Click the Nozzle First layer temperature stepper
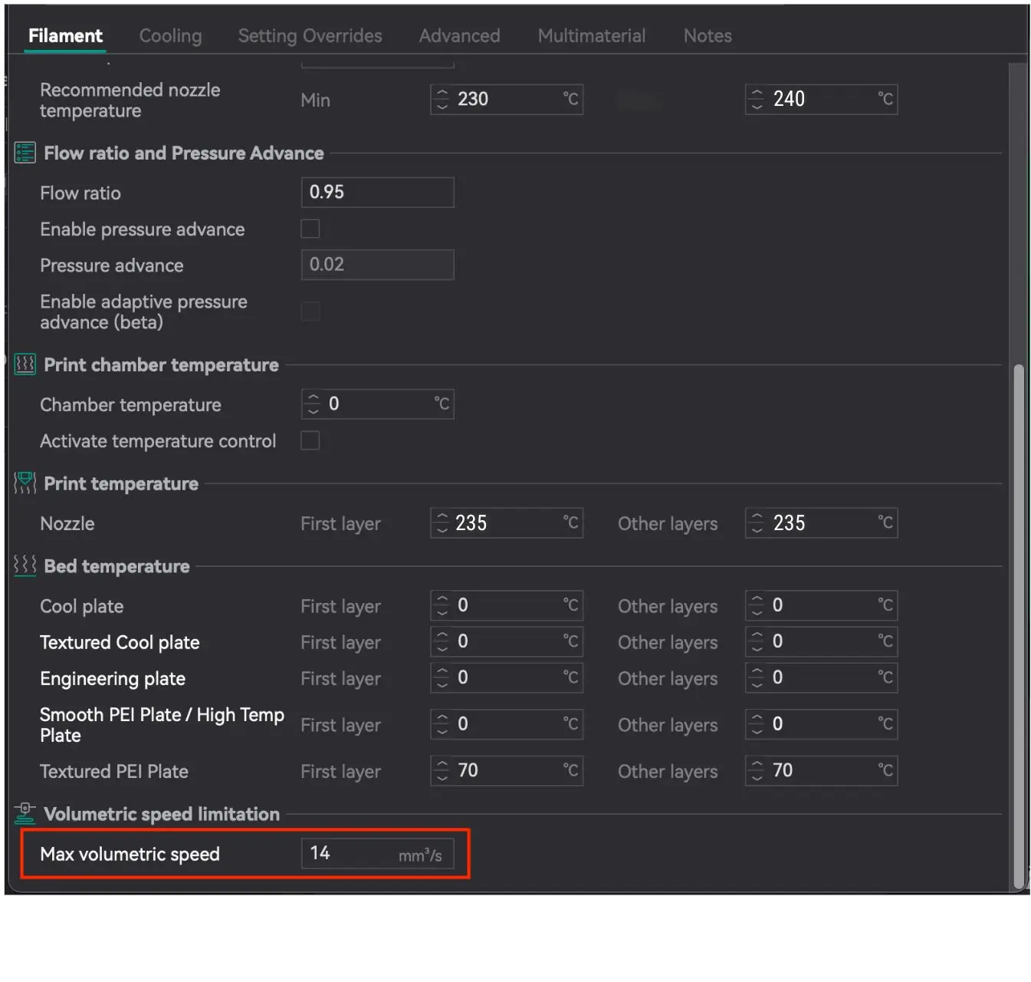 [x=442, y=523]
